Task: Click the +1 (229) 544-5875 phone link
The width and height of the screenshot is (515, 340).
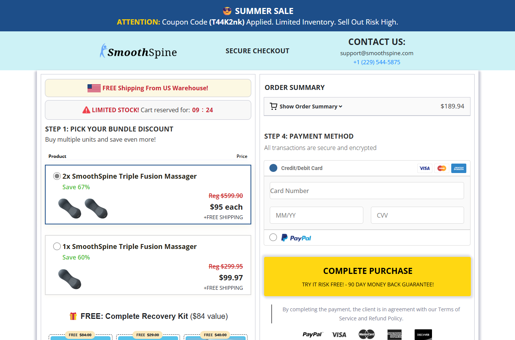Action: tap(377, 62)
